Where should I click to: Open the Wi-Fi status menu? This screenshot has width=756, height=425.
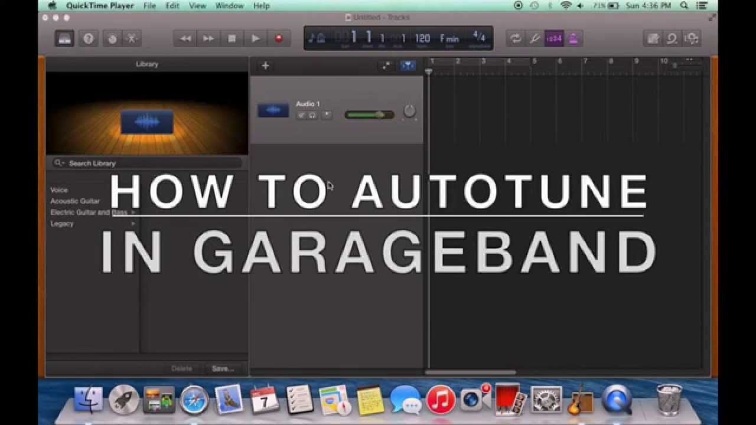[566, 5]
